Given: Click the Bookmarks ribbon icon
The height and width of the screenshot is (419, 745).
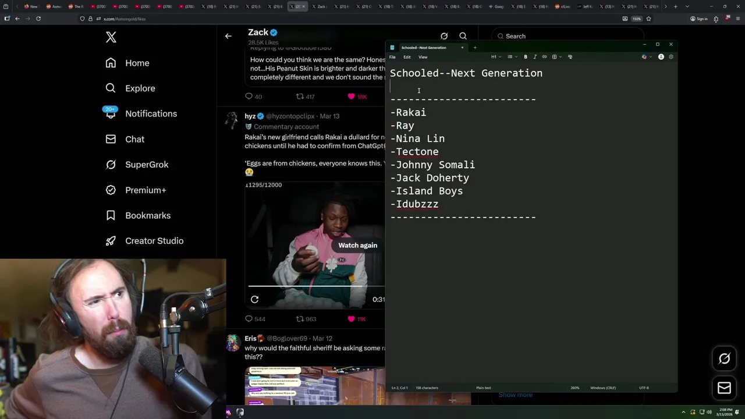Looking at the screenshot, I should tap(111, 215).
